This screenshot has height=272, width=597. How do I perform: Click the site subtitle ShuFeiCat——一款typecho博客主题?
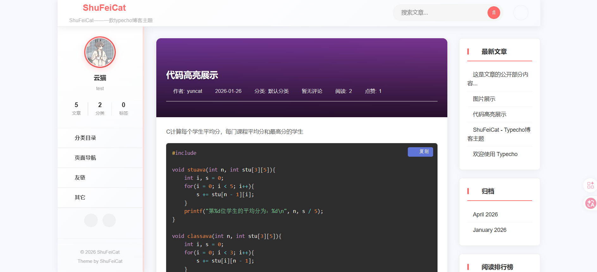tap(111, 20)
